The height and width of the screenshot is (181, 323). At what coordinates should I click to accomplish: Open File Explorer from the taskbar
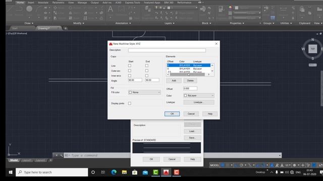[x=124, y=172]
